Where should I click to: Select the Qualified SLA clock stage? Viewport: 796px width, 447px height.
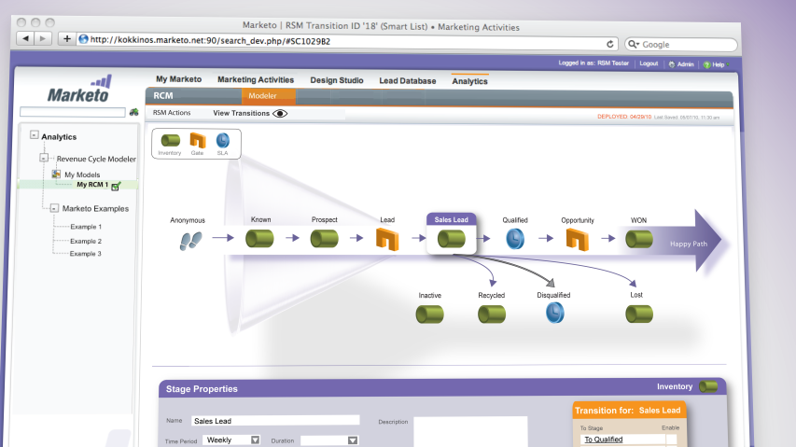514,239
